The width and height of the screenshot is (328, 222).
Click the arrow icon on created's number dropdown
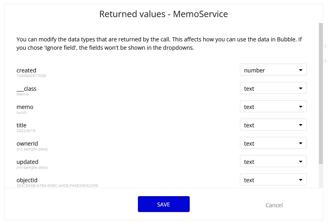point(301,70)
